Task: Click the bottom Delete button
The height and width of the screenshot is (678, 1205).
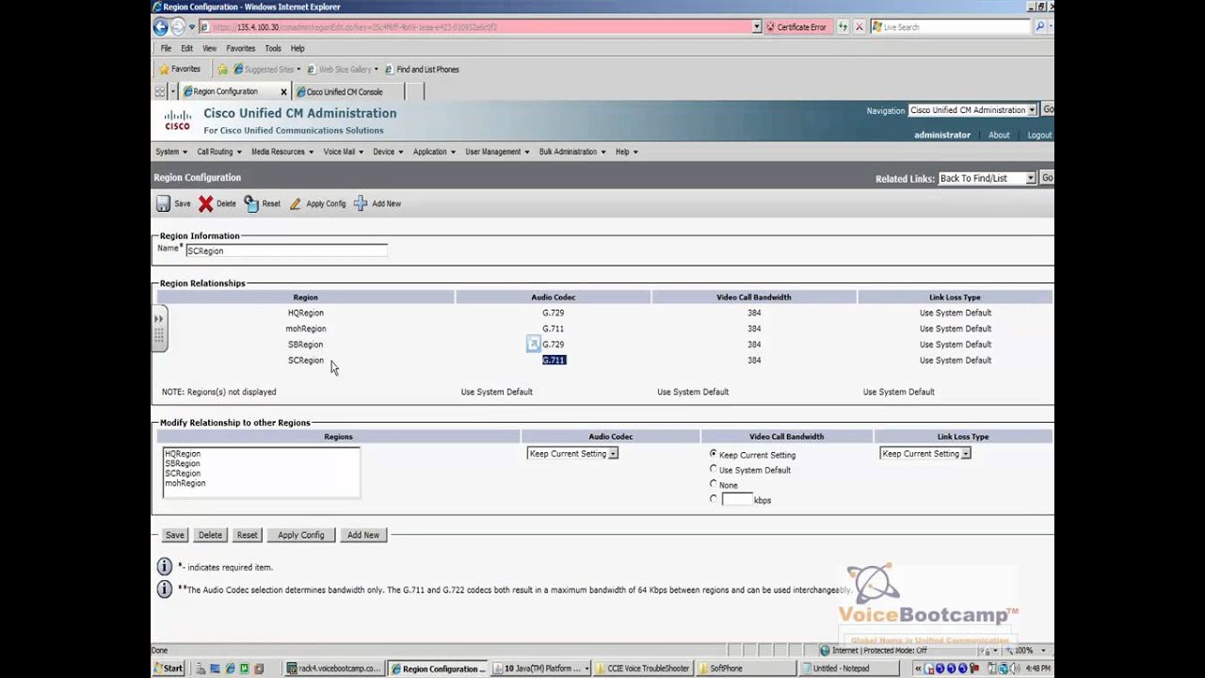Action: pos(210,535)
